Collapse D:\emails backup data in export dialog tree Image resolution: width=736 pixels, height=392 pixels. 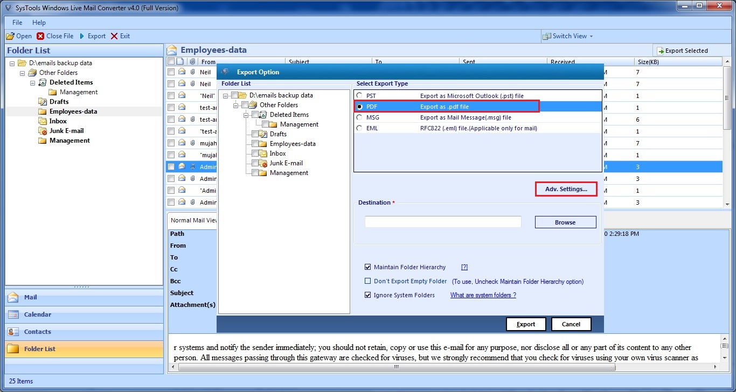pos(226,95)
